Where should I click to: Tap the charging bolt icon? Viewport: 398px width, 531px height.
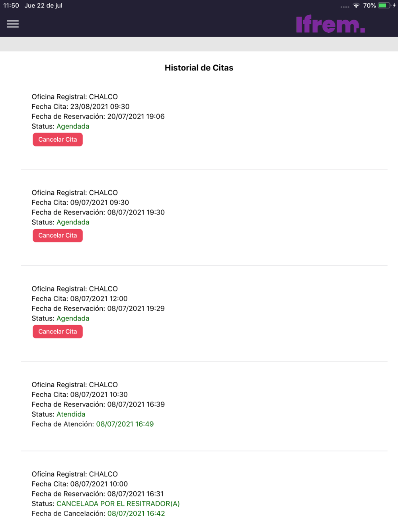click(x=394, y=6)
